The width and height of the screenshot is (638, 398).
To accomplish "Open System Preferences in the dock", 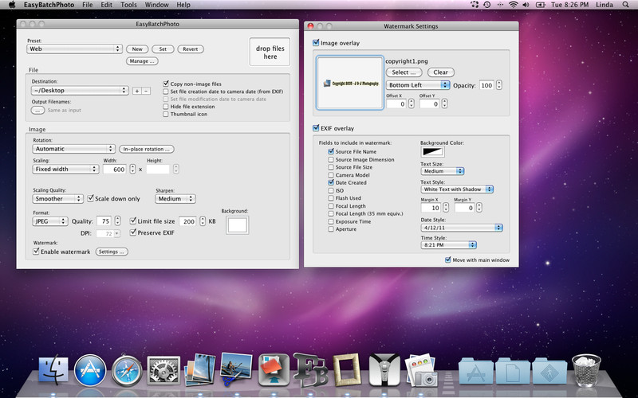I will (x=164, y=370).
